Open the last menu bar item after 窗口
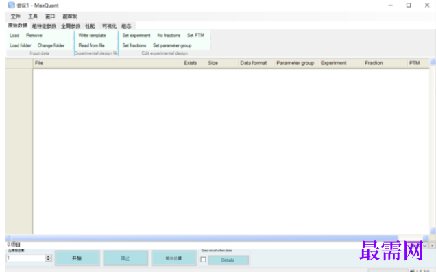This screenshot has width=436, height=272. [x=70, y=16]
